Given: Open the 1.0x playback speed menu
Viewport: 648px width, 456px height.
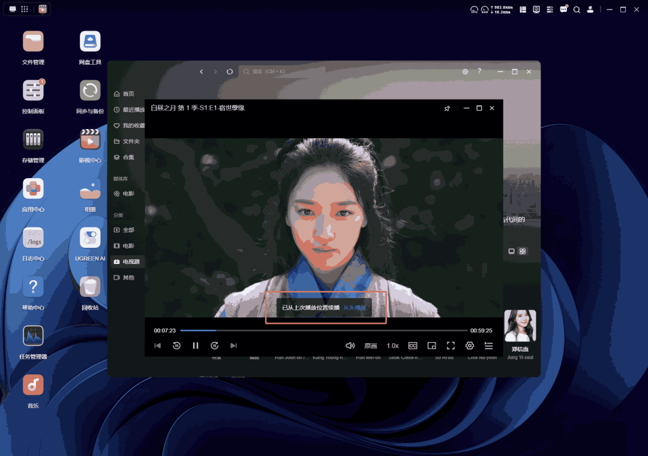Looking at the screenshot, I should click(x=392, y=346).
